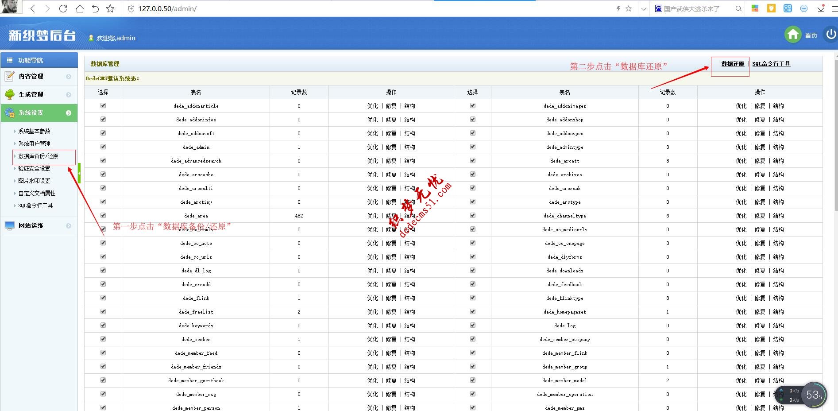Click the 数据还原 link
Screen dimensions: 838x411
coord(733,64)
